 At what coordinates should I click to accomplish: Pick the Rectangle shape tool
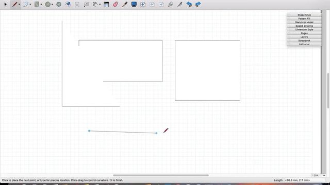tap(37, 4)
